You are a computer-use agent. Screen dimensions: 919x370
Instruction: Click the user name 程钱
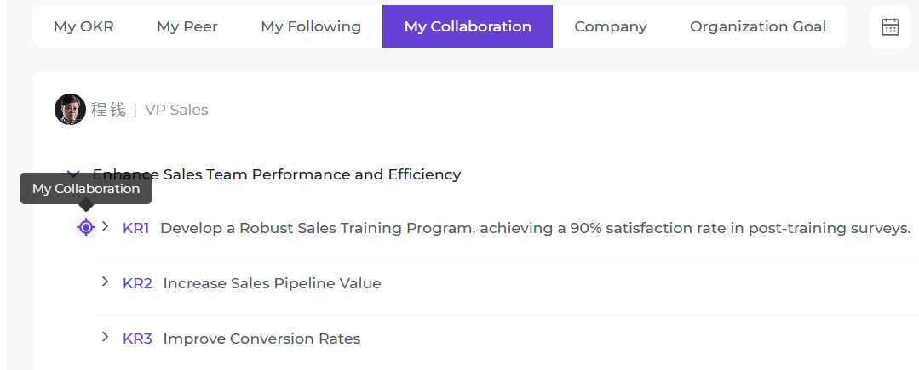(x=108, y=110)
